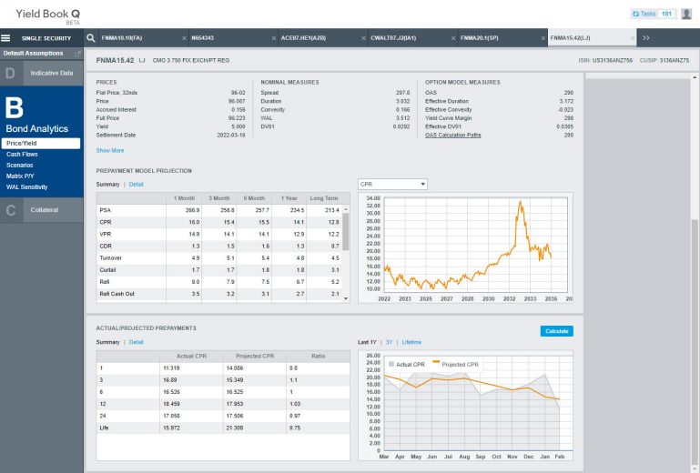The width and height of the screenshot is (700, 473).
Task: Click the Default Assumptions header
Action: [33, 53]
